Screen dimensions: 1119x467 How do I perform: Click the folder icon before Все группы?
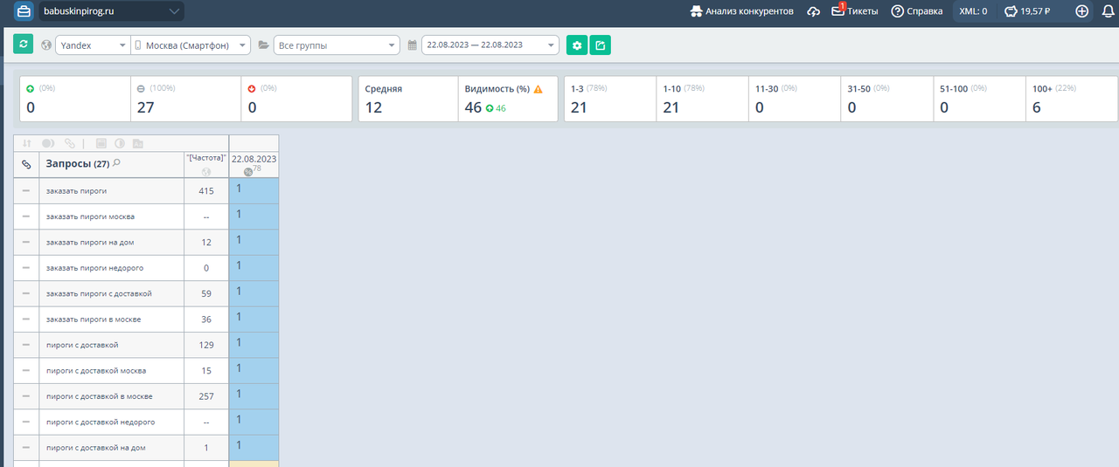click(264, 45)
